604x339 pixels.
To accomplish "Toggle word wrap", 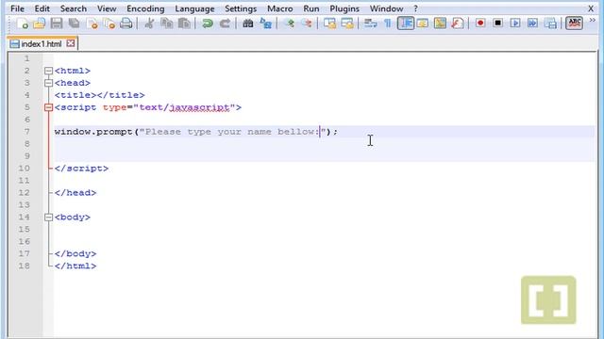I will coord(370,24).
